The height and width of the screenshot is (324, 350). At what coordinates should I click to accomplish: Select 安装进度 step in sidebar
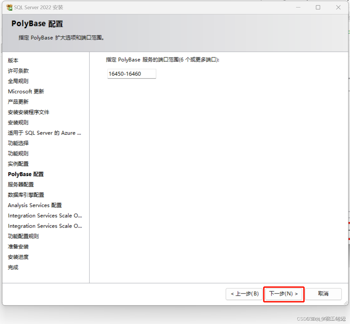(x=18, y=257)
